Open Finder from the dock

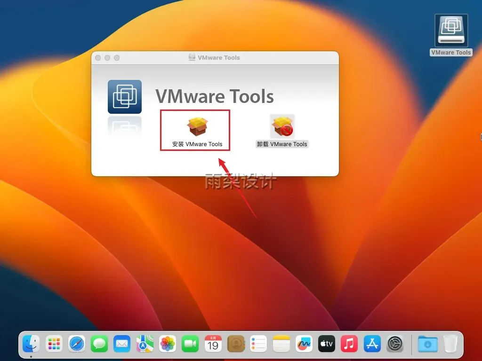[31, 344]
